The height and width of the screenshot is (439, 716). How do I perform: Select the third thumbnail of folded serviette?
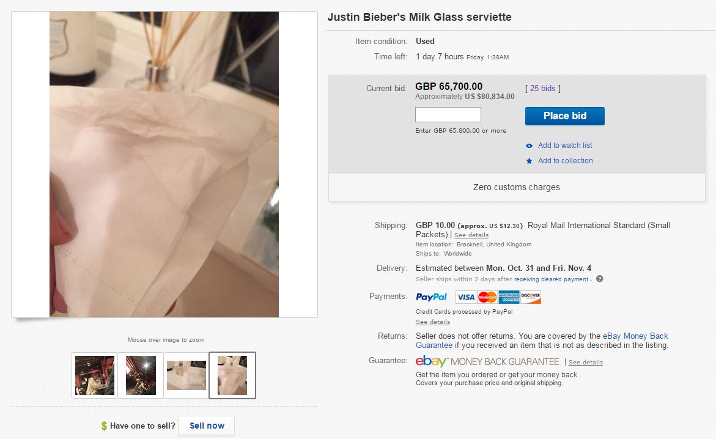pos(186,375)
